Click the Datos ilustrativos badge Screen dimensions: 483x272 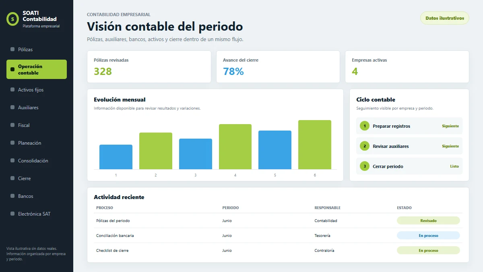(x=445, y=18)
